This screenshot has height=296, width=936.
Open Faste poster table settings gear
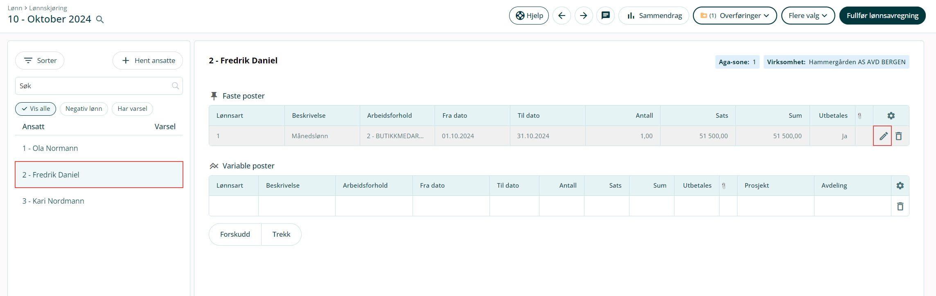(x=891, y=116)
